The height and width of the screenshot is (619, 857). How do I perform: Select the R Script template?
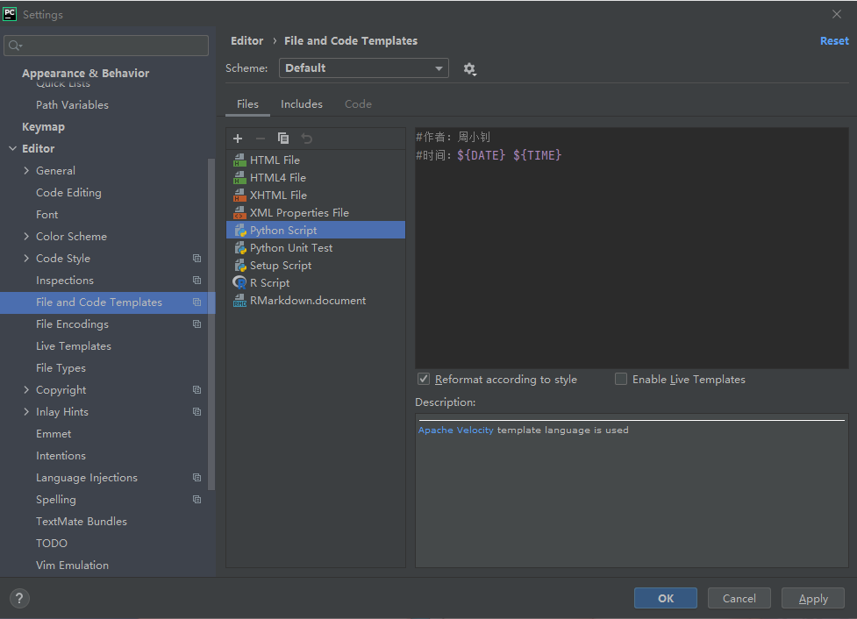[x=269, y=283]
